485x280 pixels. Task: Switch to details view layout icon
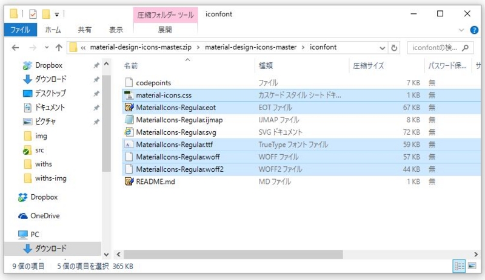pyautogui.click(x=459, y=266)
